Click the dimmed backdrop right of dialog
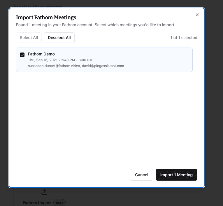 point(214,114)
